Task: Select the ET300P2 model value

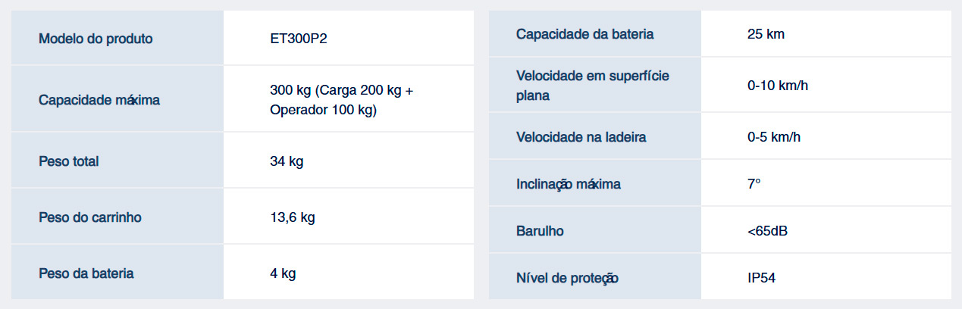Action: coord(299,39)
